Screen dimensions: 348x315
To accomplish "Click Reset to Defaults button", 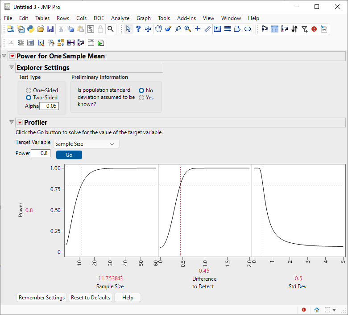I will (91, 298).
